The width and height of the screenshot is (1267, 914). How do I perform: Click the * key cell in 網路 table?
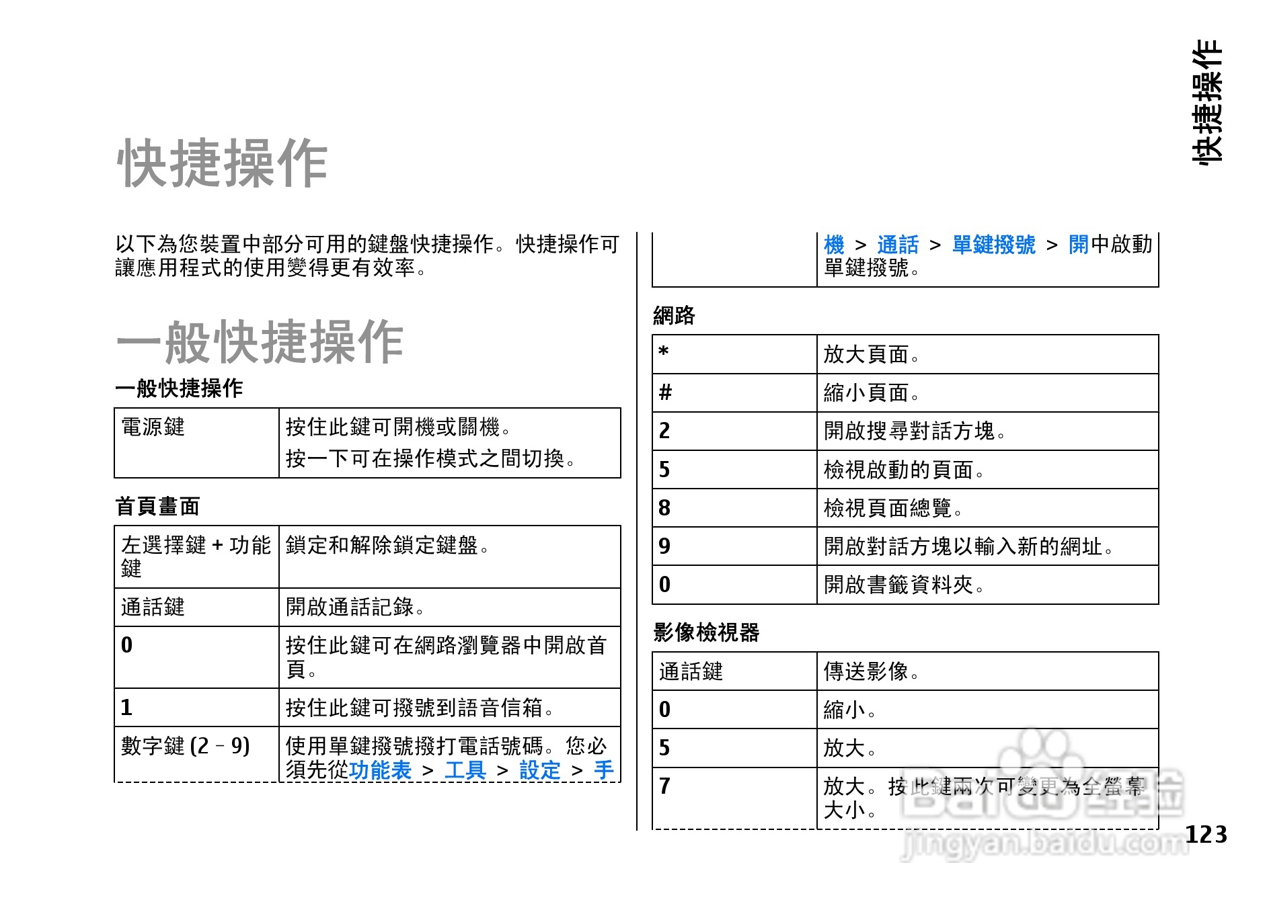click(x=734, y=354)
